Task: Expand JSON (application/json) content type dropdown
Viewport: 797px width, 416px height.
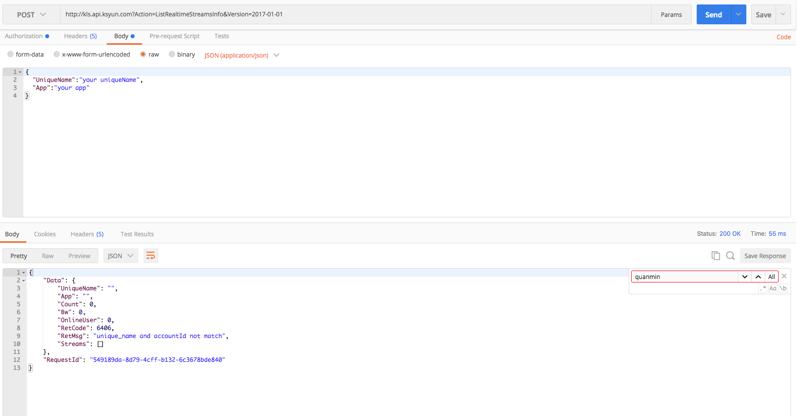Action: coord(242,55)
